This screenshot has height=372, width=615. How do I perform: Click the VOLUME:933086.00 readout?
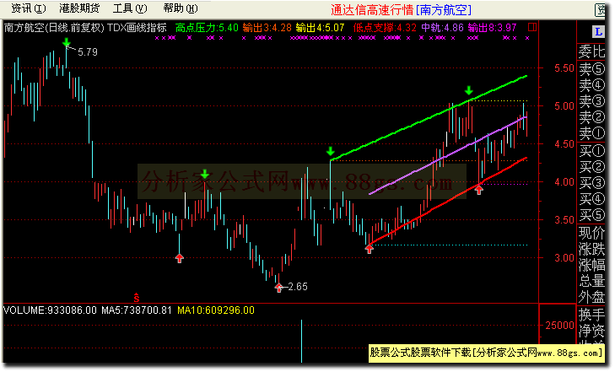coord(50,310)
